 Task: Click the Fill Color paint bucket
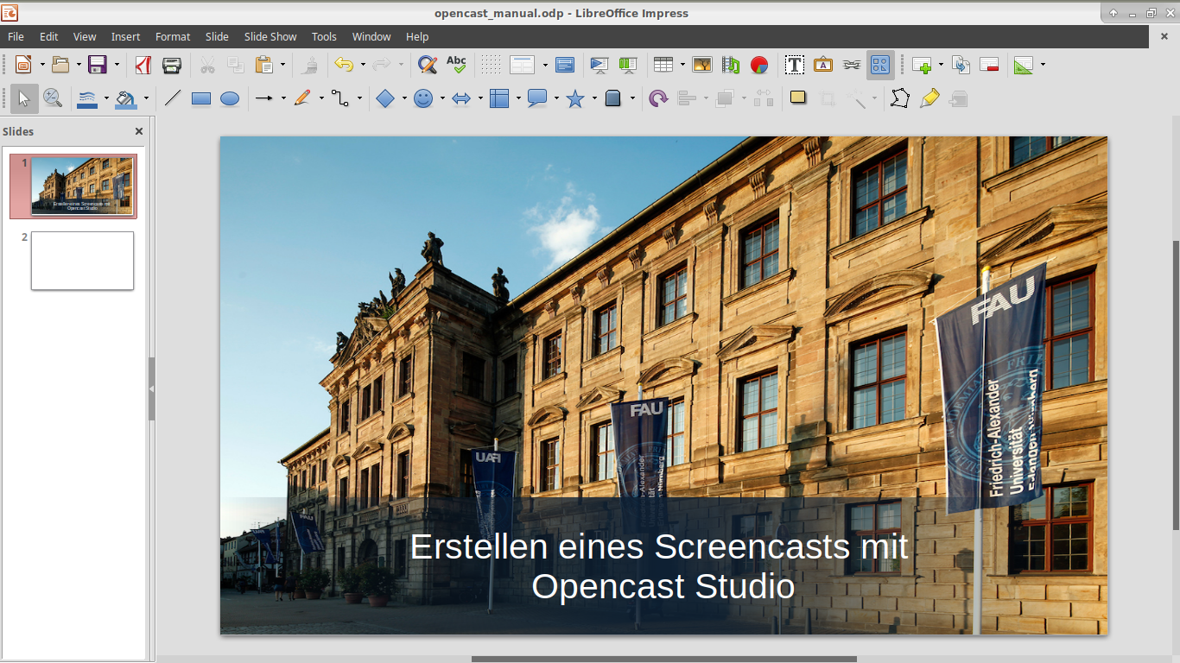[126, 99]
